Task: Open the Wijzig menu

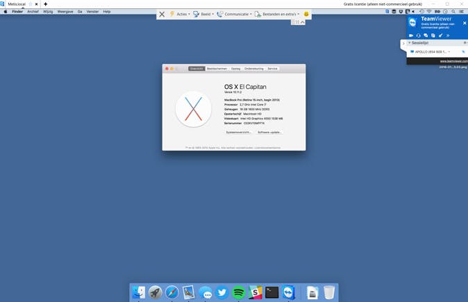Action: click(x=48, y=12)
